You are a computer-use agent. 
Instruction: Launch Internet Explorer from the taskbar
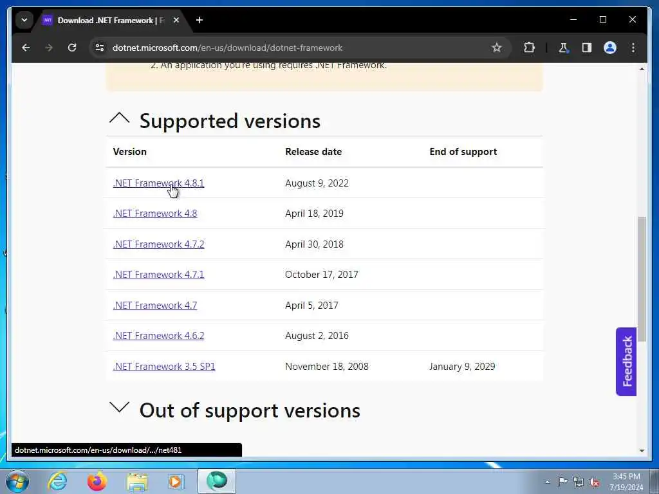tap(57, 481)
